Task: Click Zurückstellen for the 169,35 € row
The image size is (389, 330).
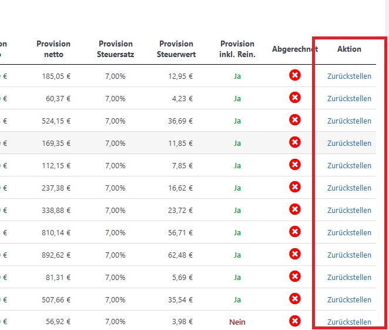Action: pyautogui.click(x=349, y=144)
